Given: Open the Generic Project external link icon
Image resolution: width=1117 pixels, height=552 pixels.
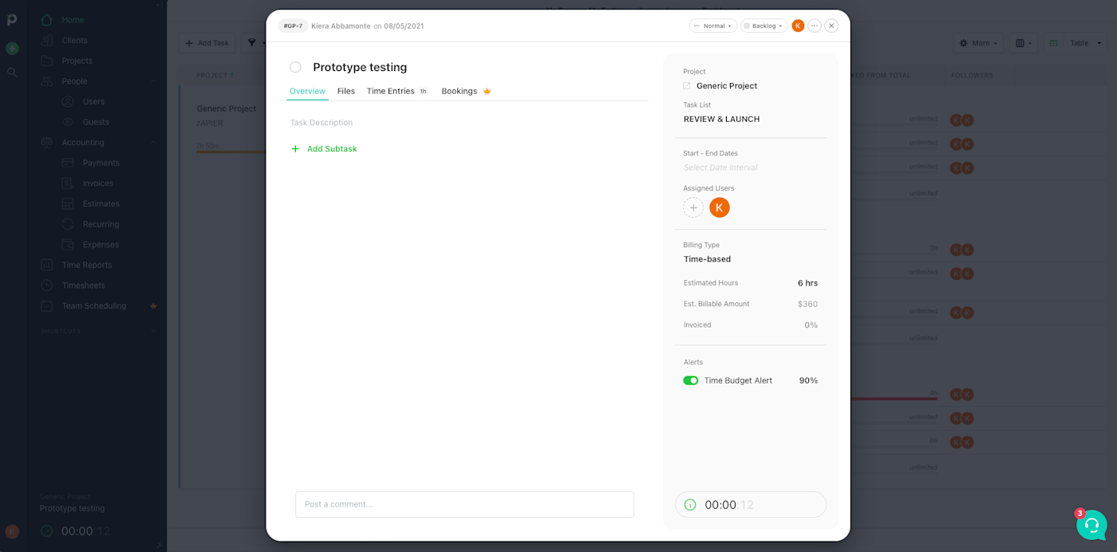Looking at the screenshot, I should pos(687,86).
